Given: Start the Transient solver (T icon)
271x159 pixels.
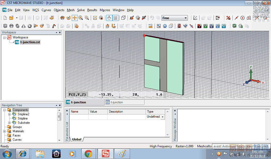Looking at the screenshot, I should coord(199,26).
